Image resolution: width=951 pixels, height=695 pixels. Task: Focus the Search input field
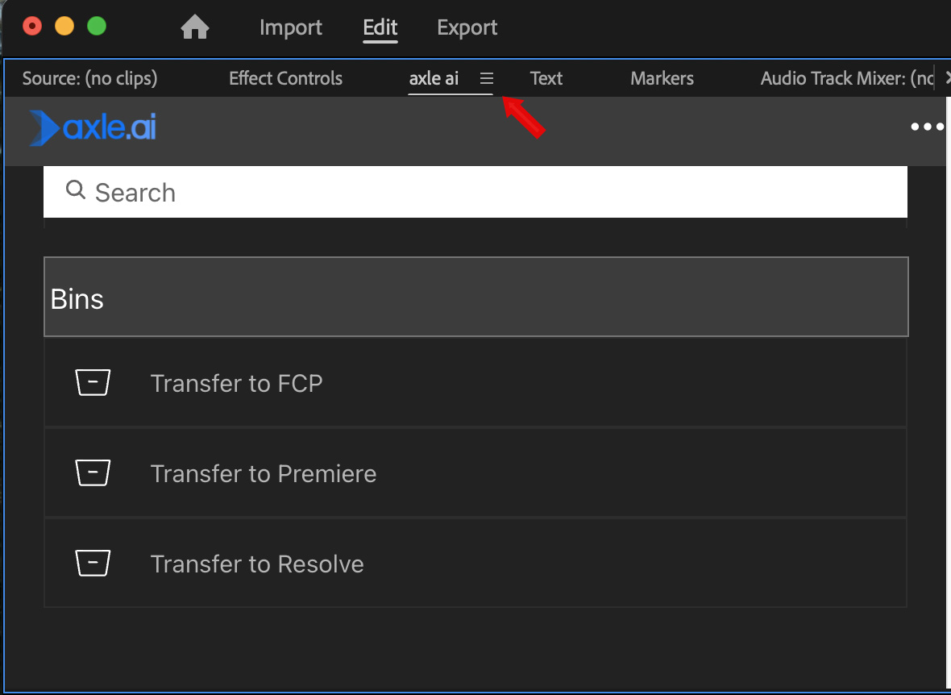pyautogui.click(x=484, y=192)
